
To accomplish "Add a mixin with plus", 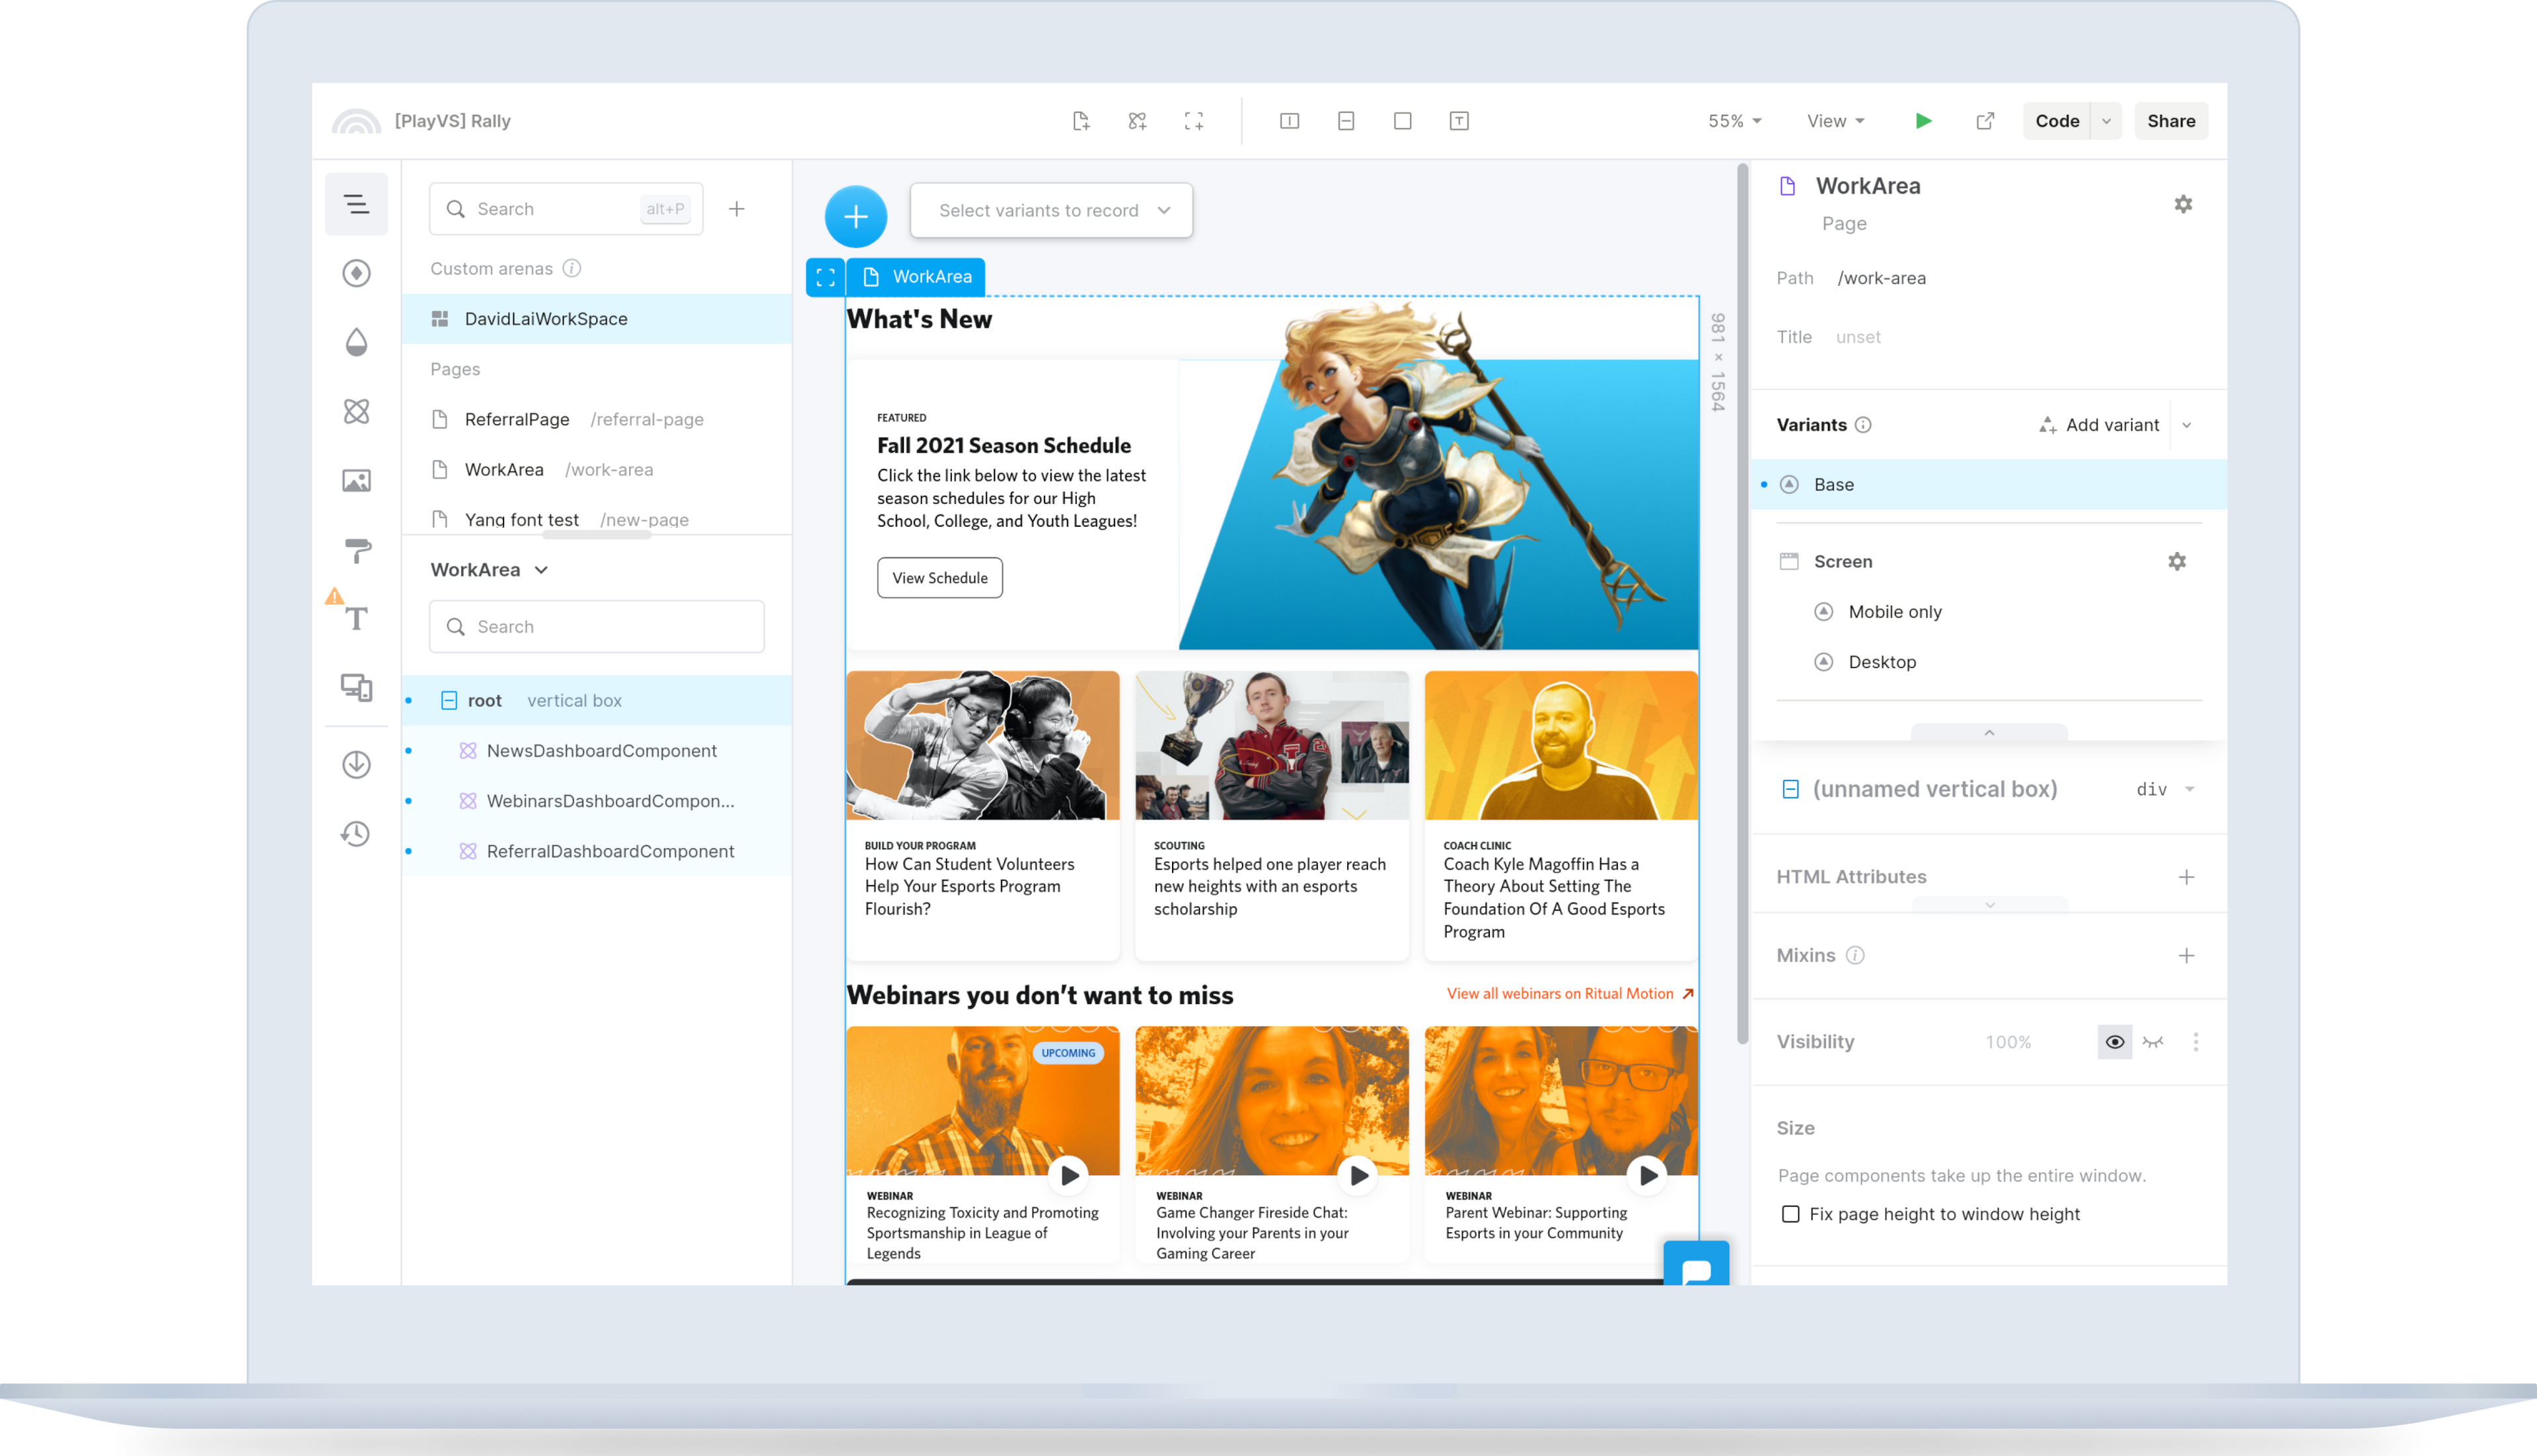I will (x=2187, y=955).
